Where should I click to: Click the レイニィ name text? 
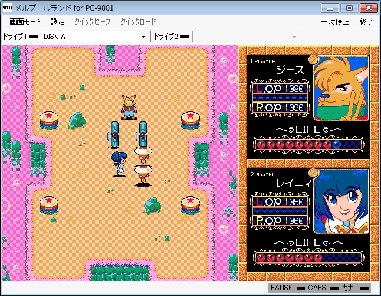294,183
